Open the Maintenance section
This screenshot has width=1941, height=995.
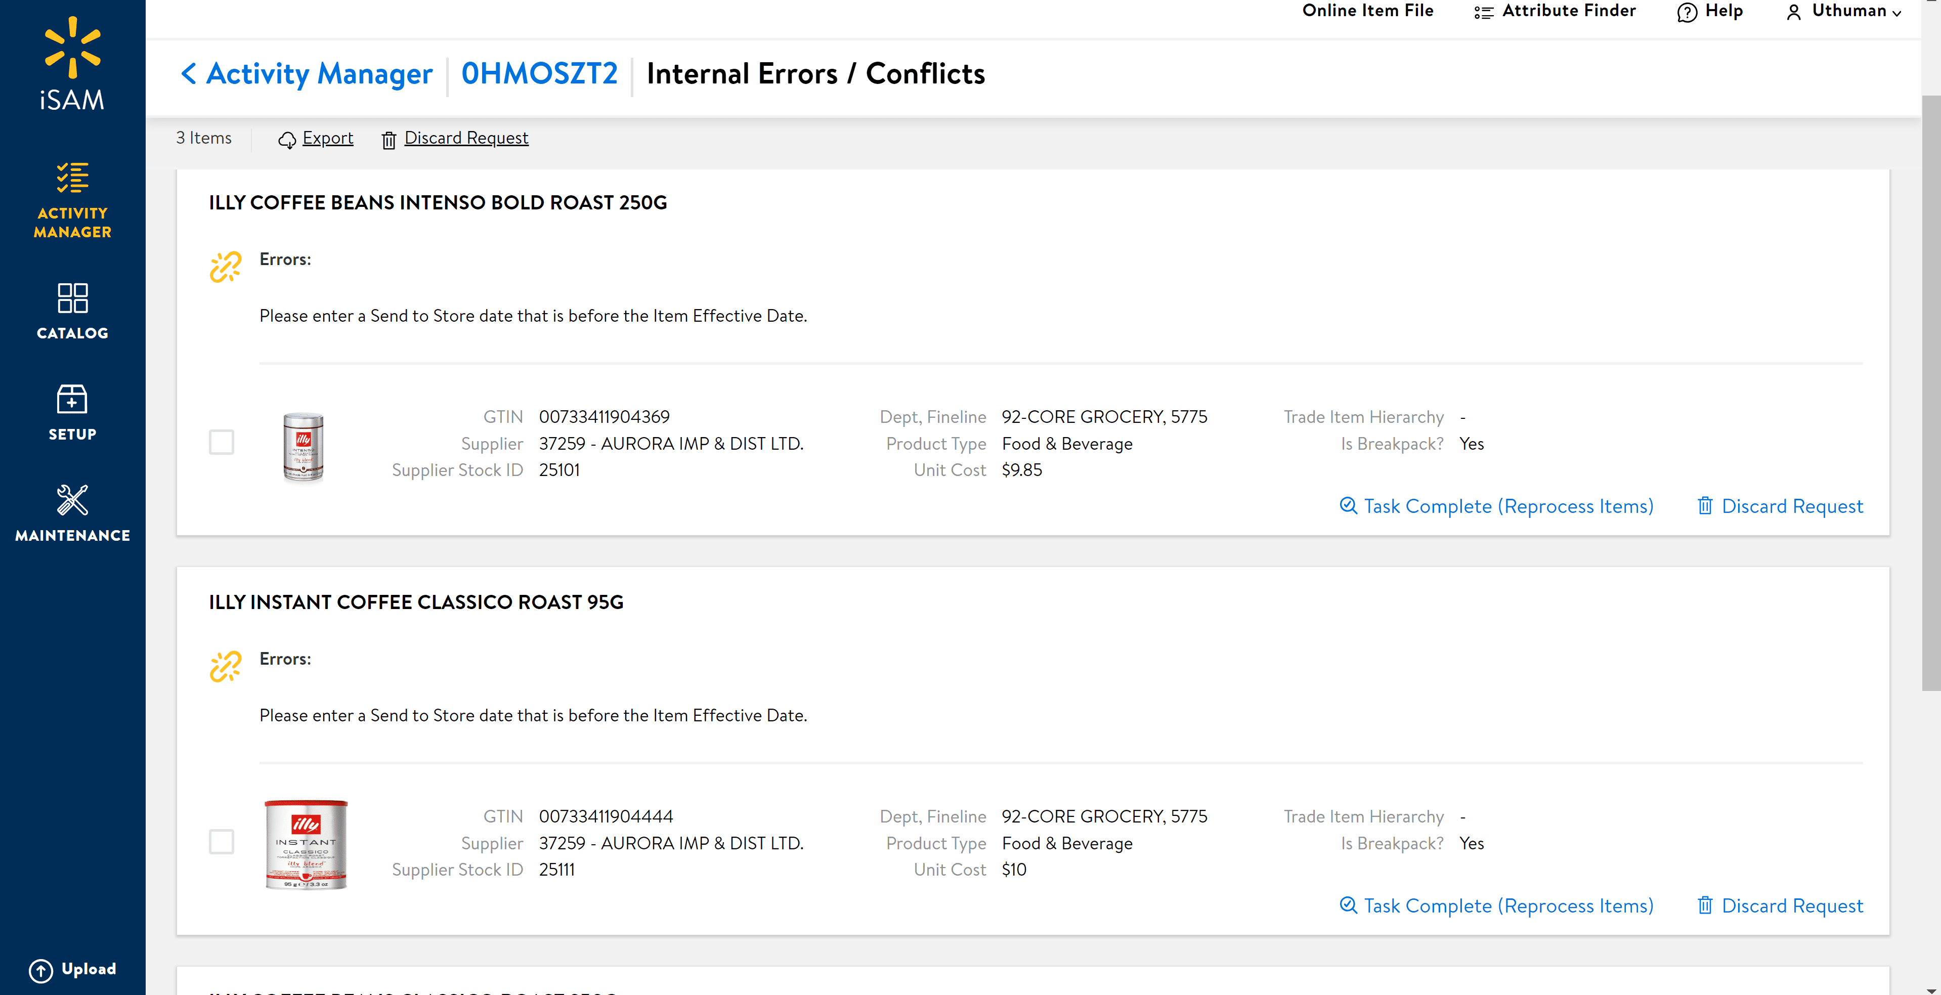pos(72,514)
